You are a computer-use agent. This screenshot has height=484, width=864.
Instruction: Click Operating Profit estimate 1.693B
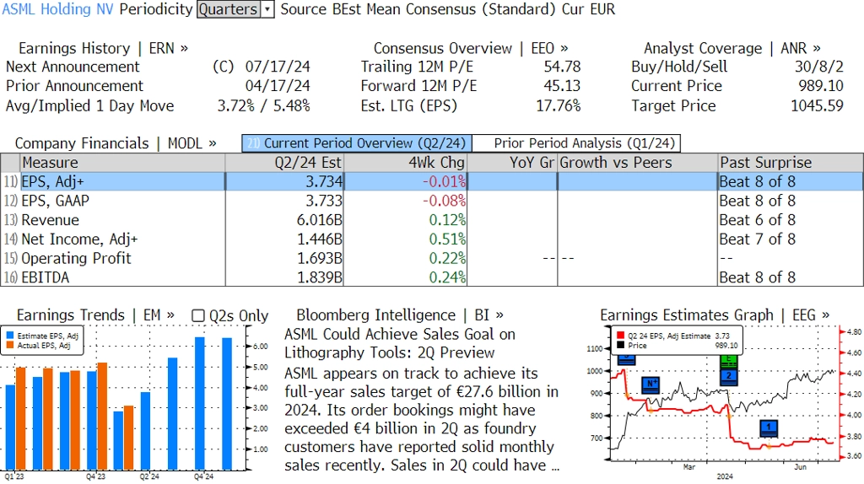[x=319, y=258]
